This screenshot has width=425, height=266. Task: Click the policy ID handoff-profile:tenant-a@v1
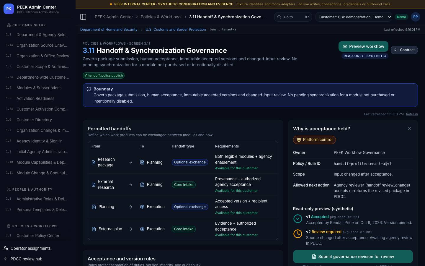click(362, 163)
